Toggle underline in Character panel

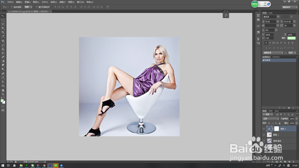(x=289, y=43)
